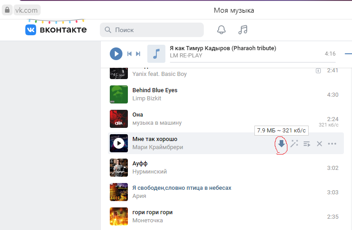Screen dimensions: 352x230
Task: Click the magic wand similar-tracks icon
Action: [294, 144]
